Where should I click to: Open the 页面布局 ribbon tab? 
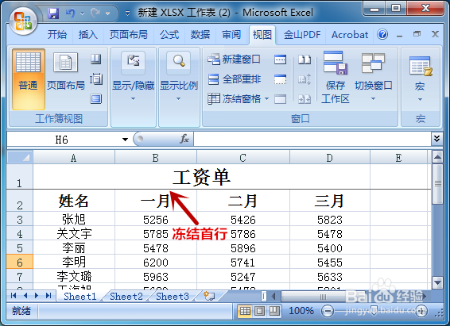coord(129,35)
